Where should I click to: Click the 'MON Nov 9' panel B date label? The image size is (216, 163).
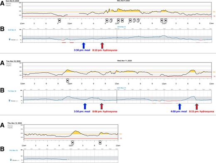(x=121, y=27)
